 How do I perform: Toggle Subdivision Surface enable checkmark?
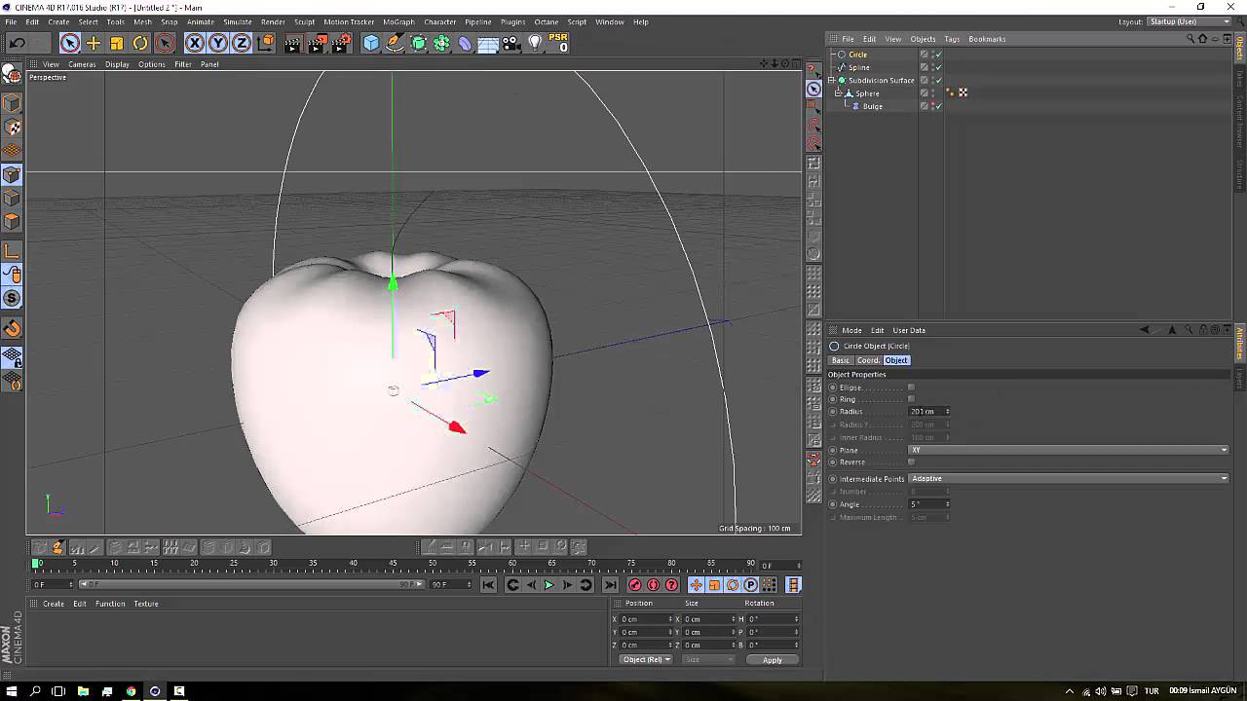coord(938,80)
